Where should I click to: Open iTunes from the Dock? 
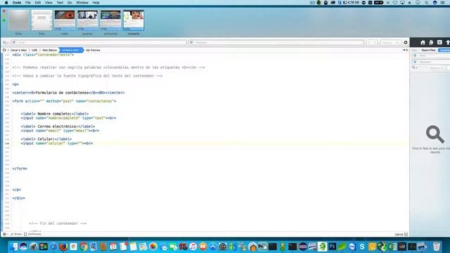point(193,247)
